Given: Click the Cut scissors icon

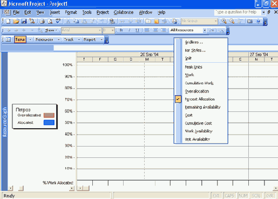Looking at the screenshot, I should pyautogui.click(x=68, y=21).
